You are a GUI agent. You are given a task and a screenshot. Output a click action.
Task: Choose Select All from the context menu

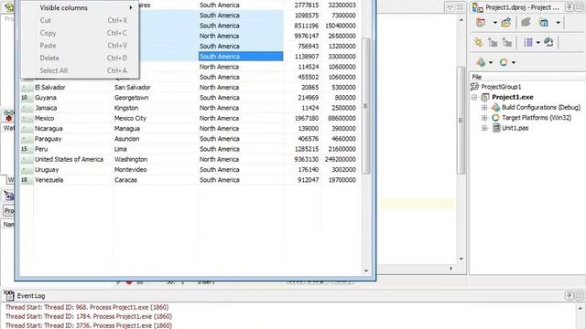80,70
